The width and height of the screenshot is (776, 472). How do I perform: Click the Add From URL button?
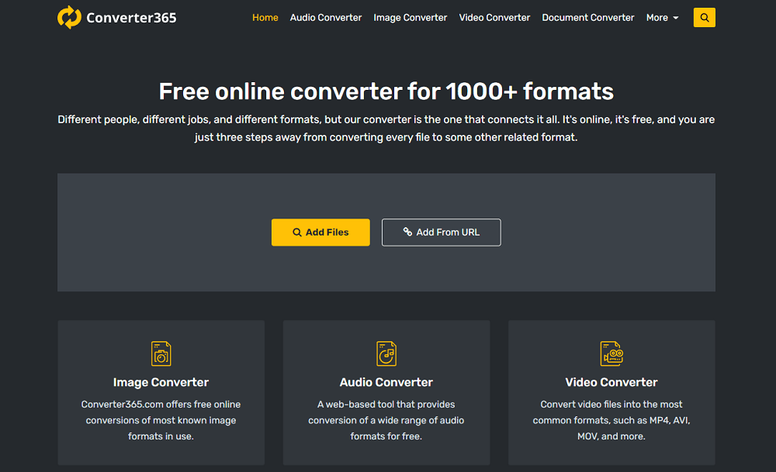(x=442, y=233)
